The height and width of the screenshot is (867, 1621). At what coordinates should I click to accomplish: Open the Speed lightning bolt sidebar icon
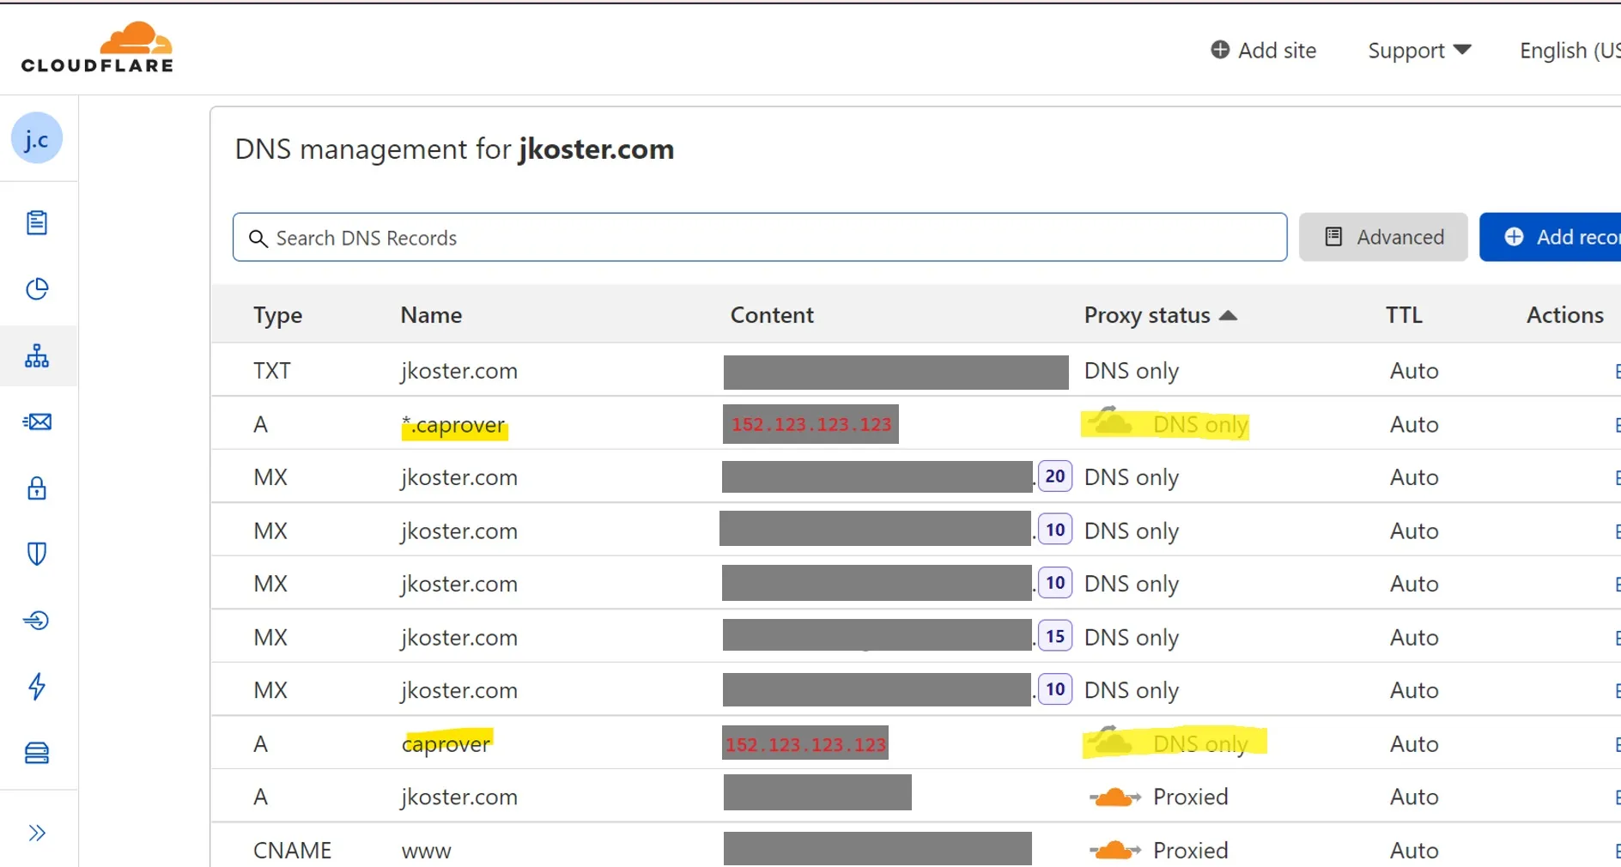coord(37,686)
